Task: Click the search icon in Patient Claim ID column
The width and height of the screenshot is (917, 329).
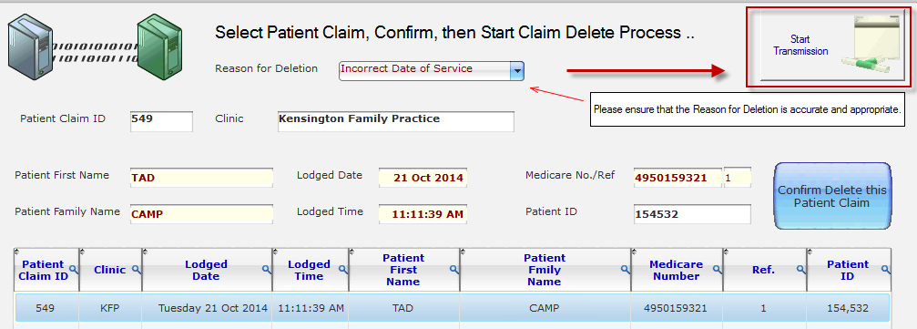Action: [73, 269]
